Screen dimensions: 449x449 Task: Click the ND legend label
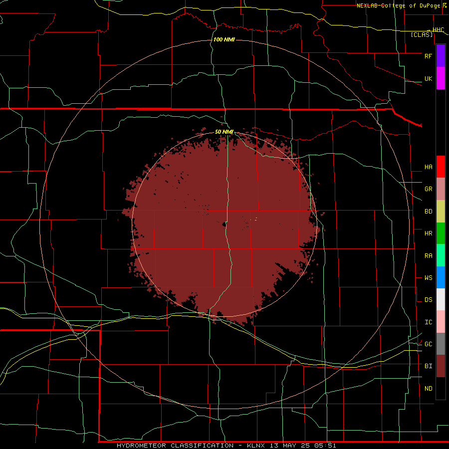click(428, 389)
